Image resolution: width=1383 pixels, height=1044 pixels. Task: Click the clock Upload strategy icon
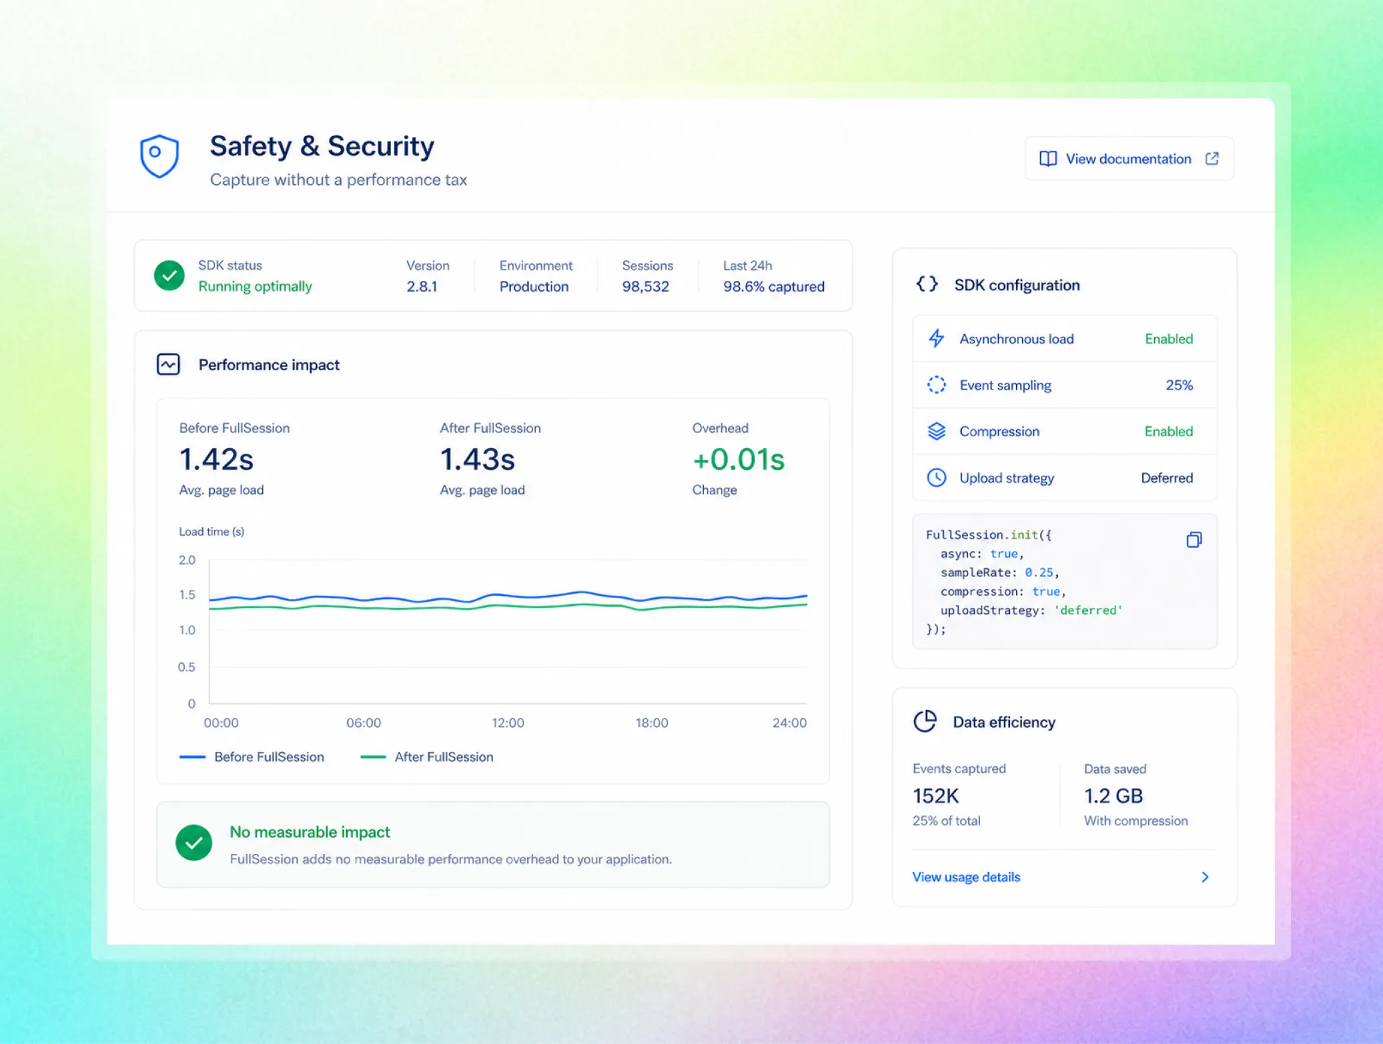936,478
